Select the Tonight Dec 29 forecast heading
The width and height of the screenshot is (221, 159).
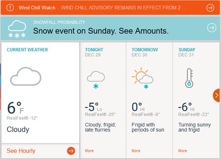pyautogui.click(x=94, y=50)
